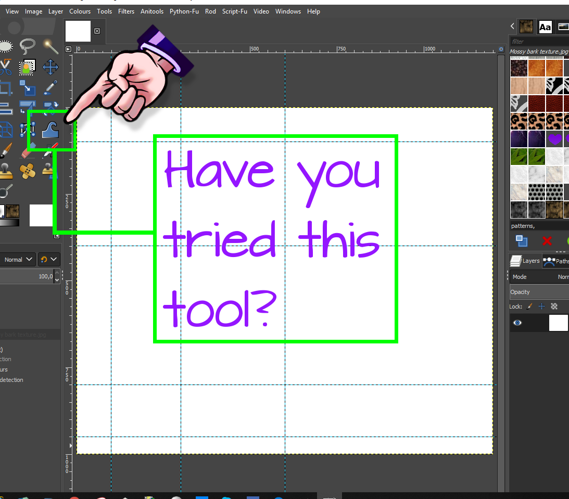Image resolution: width=569 pixels, height=499 pixels.
Task: Click the canvas vertical scrollbar
Action: coord(501,272)
